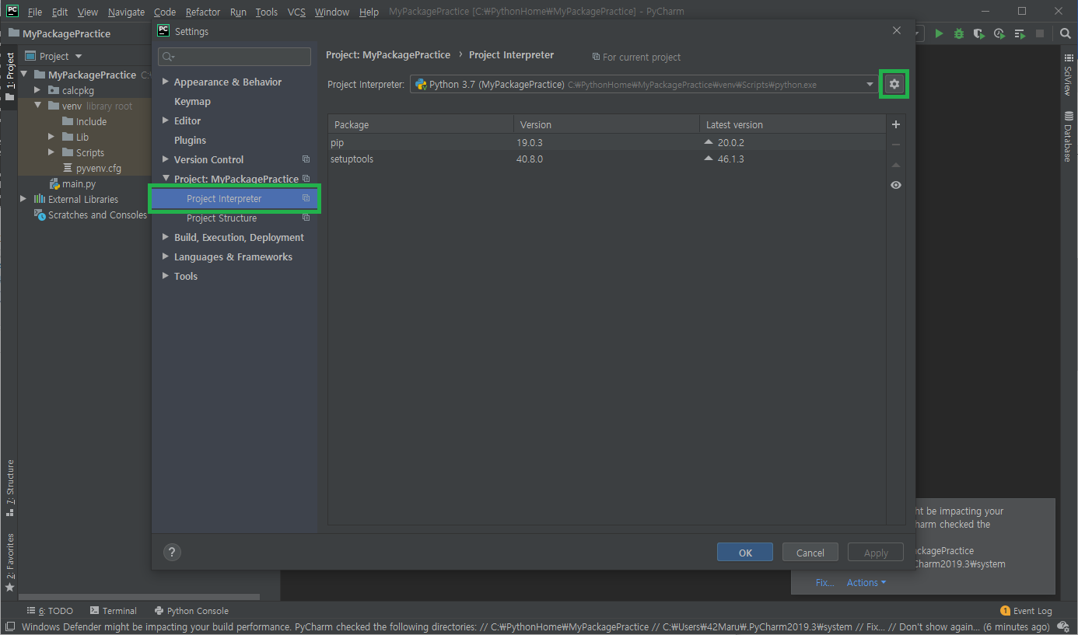Click the Project Structure per-project icon
This screenshot has width=1078, height=635.
coord(306,218)
